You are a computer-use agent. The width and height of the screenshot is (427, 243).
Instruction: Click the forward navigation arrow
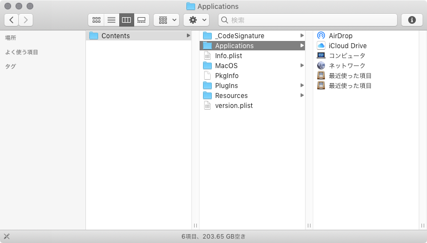click(x=26, y=20)
